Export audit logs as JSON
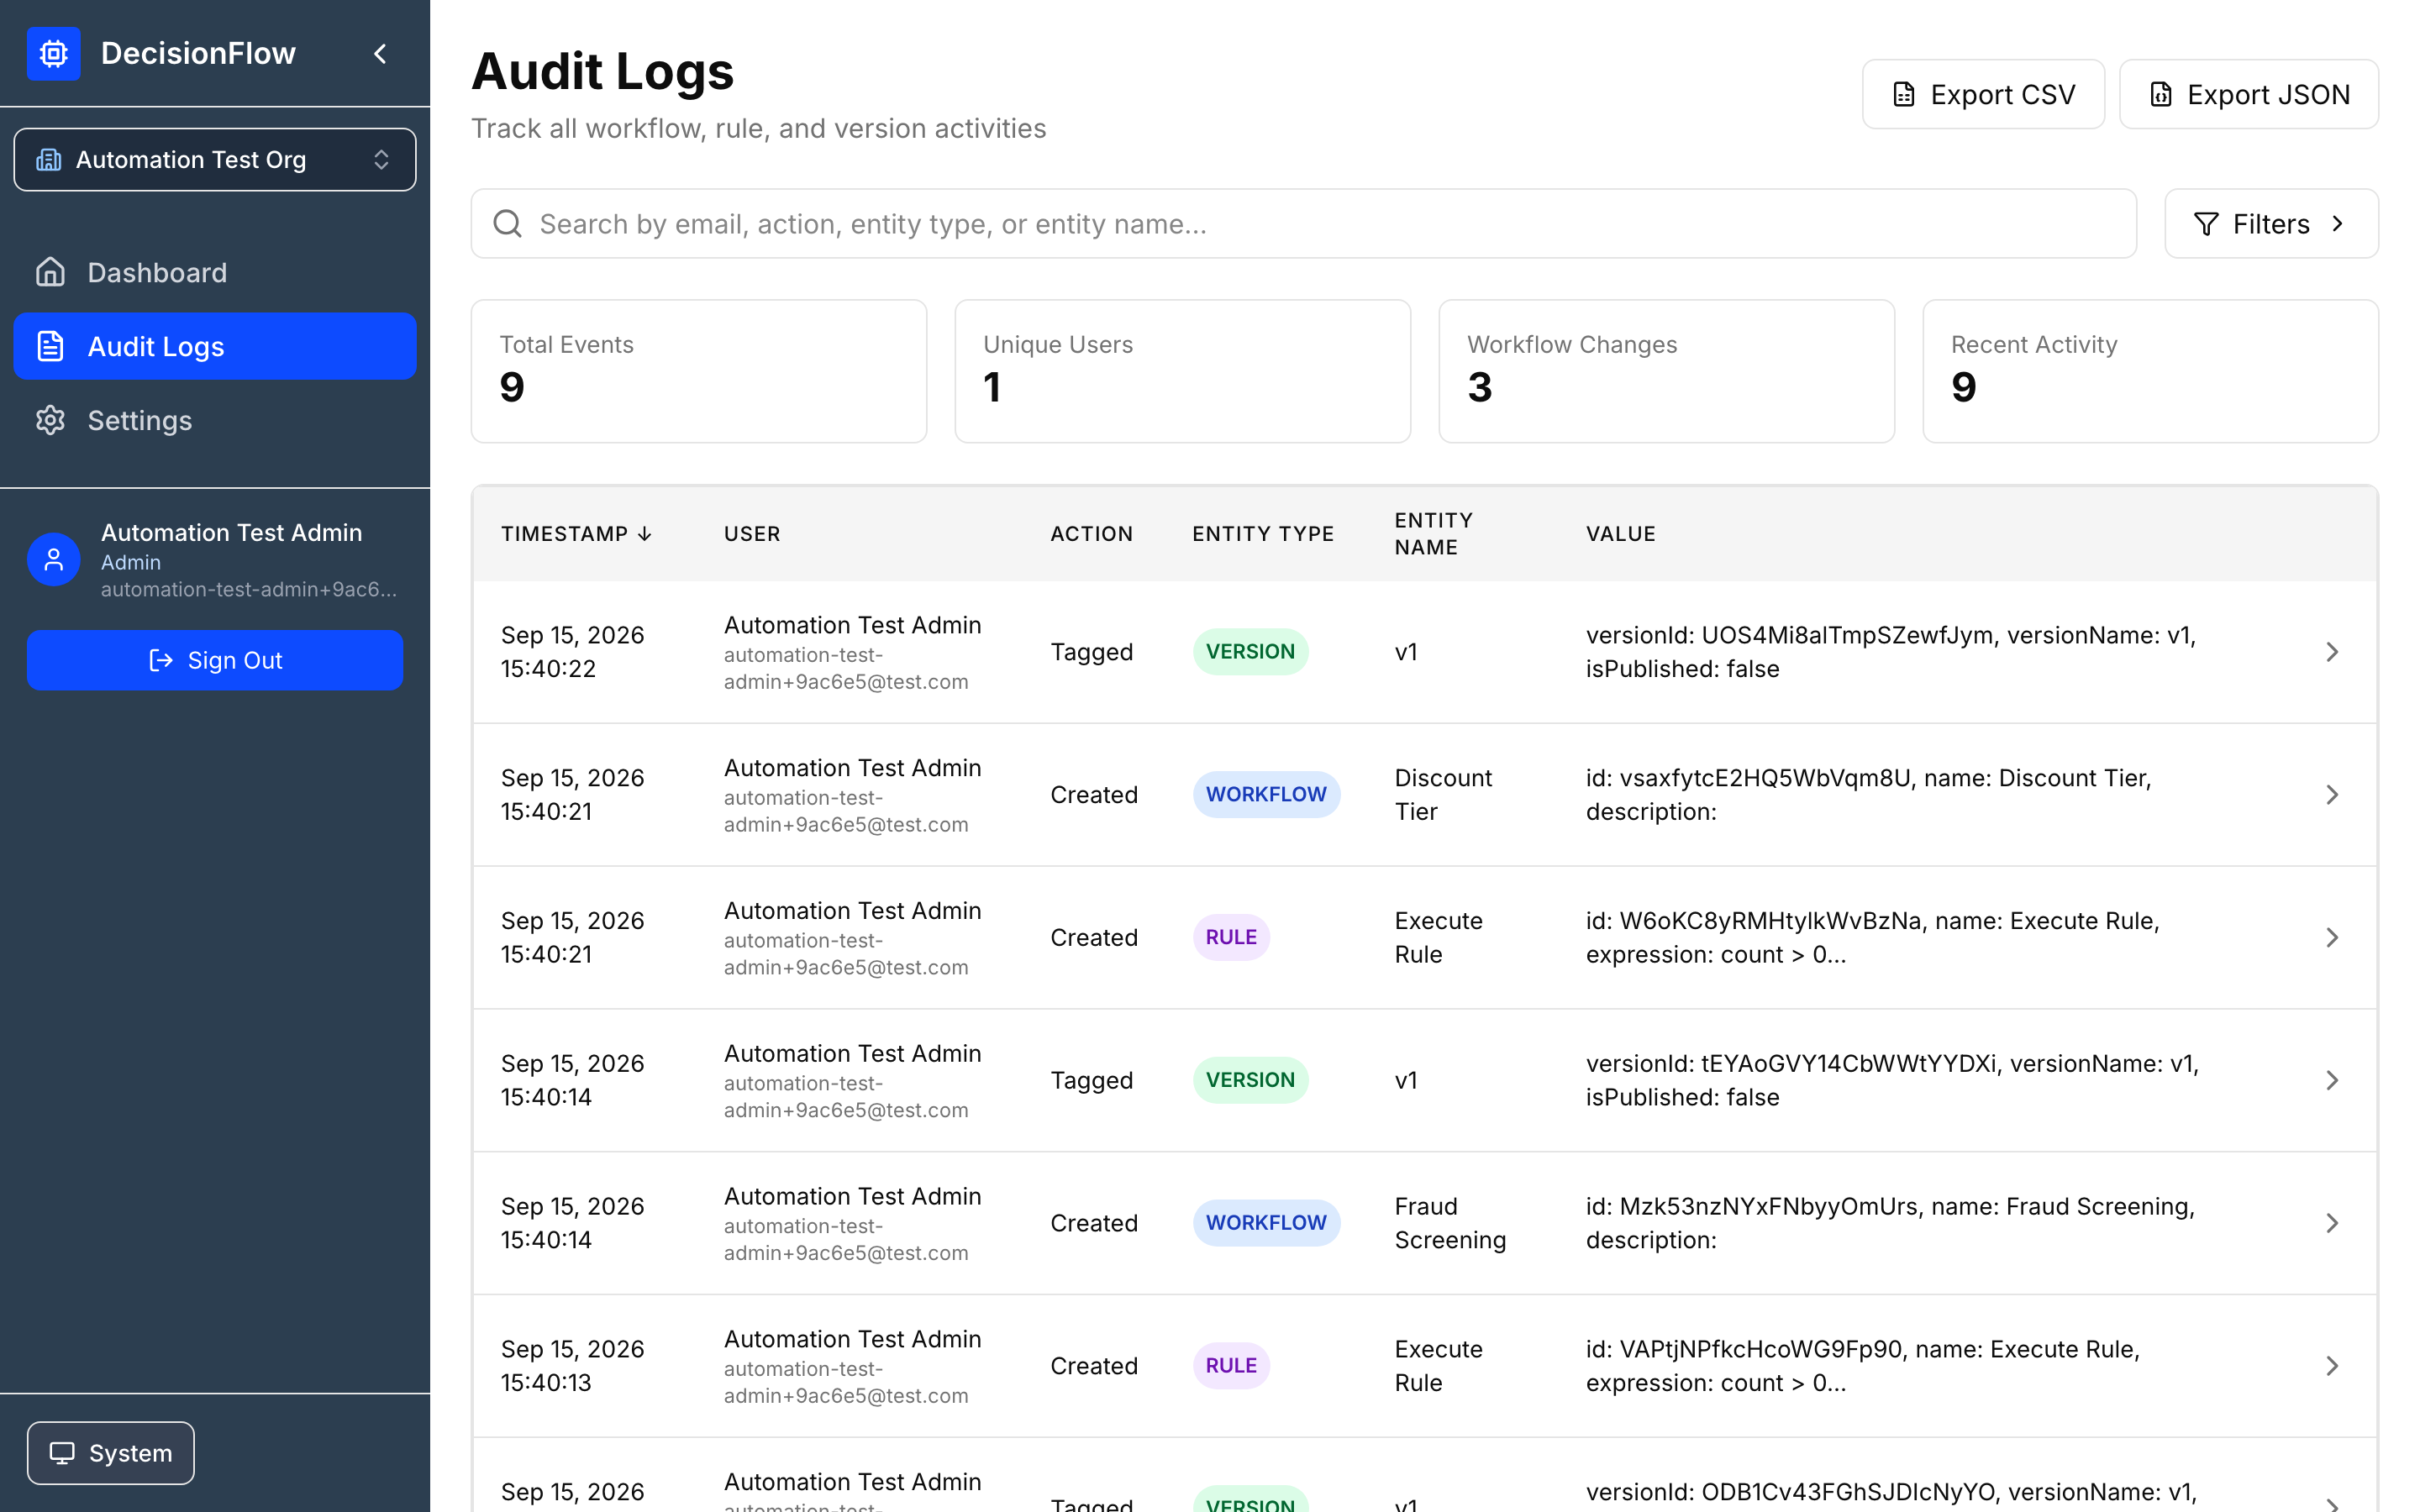Screen dimensions: 2420x1512 click(2248, 94)
